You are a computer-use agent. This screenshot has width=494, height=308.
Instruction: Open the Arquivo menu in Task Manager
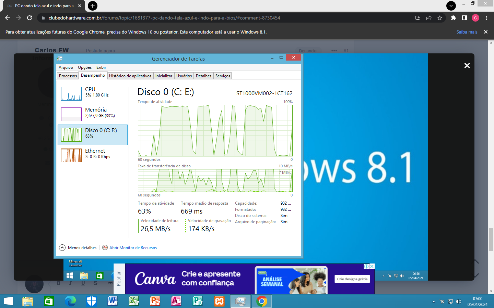(66, 67)
